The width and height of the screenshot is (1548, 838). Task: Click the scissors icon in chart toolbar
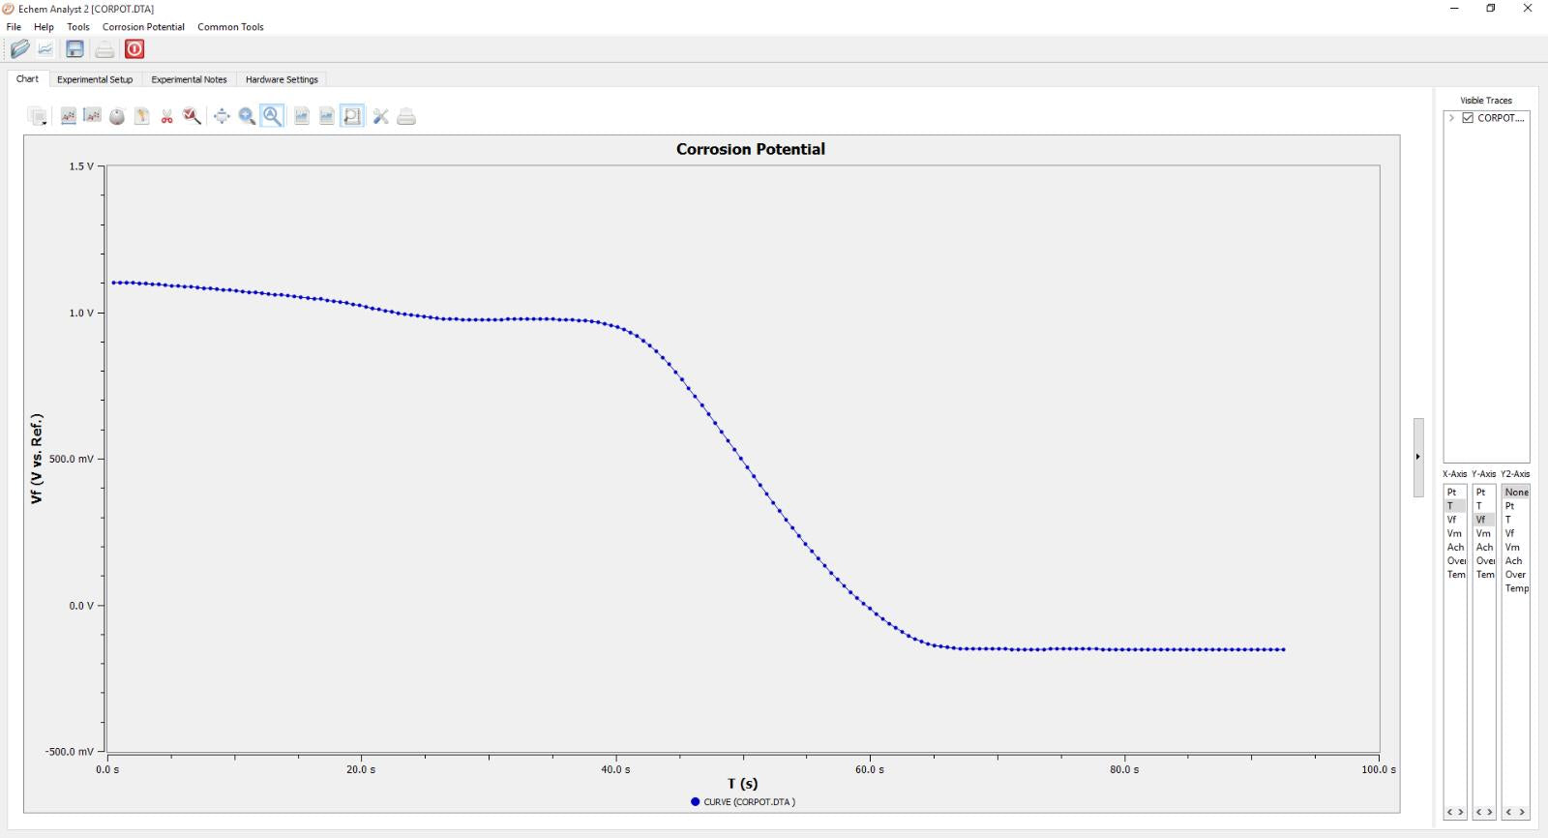point(167,117)
